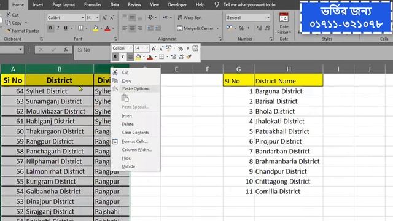Expand the Font dialog launcher
The image size is (393, 221).
coord(115,39)
